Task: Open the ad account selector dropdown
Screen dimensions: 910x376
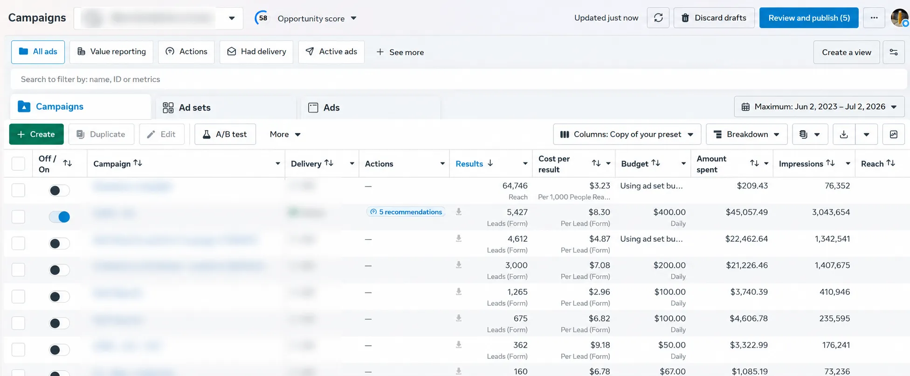Action: pyautogui.click(x=159, y=18)
